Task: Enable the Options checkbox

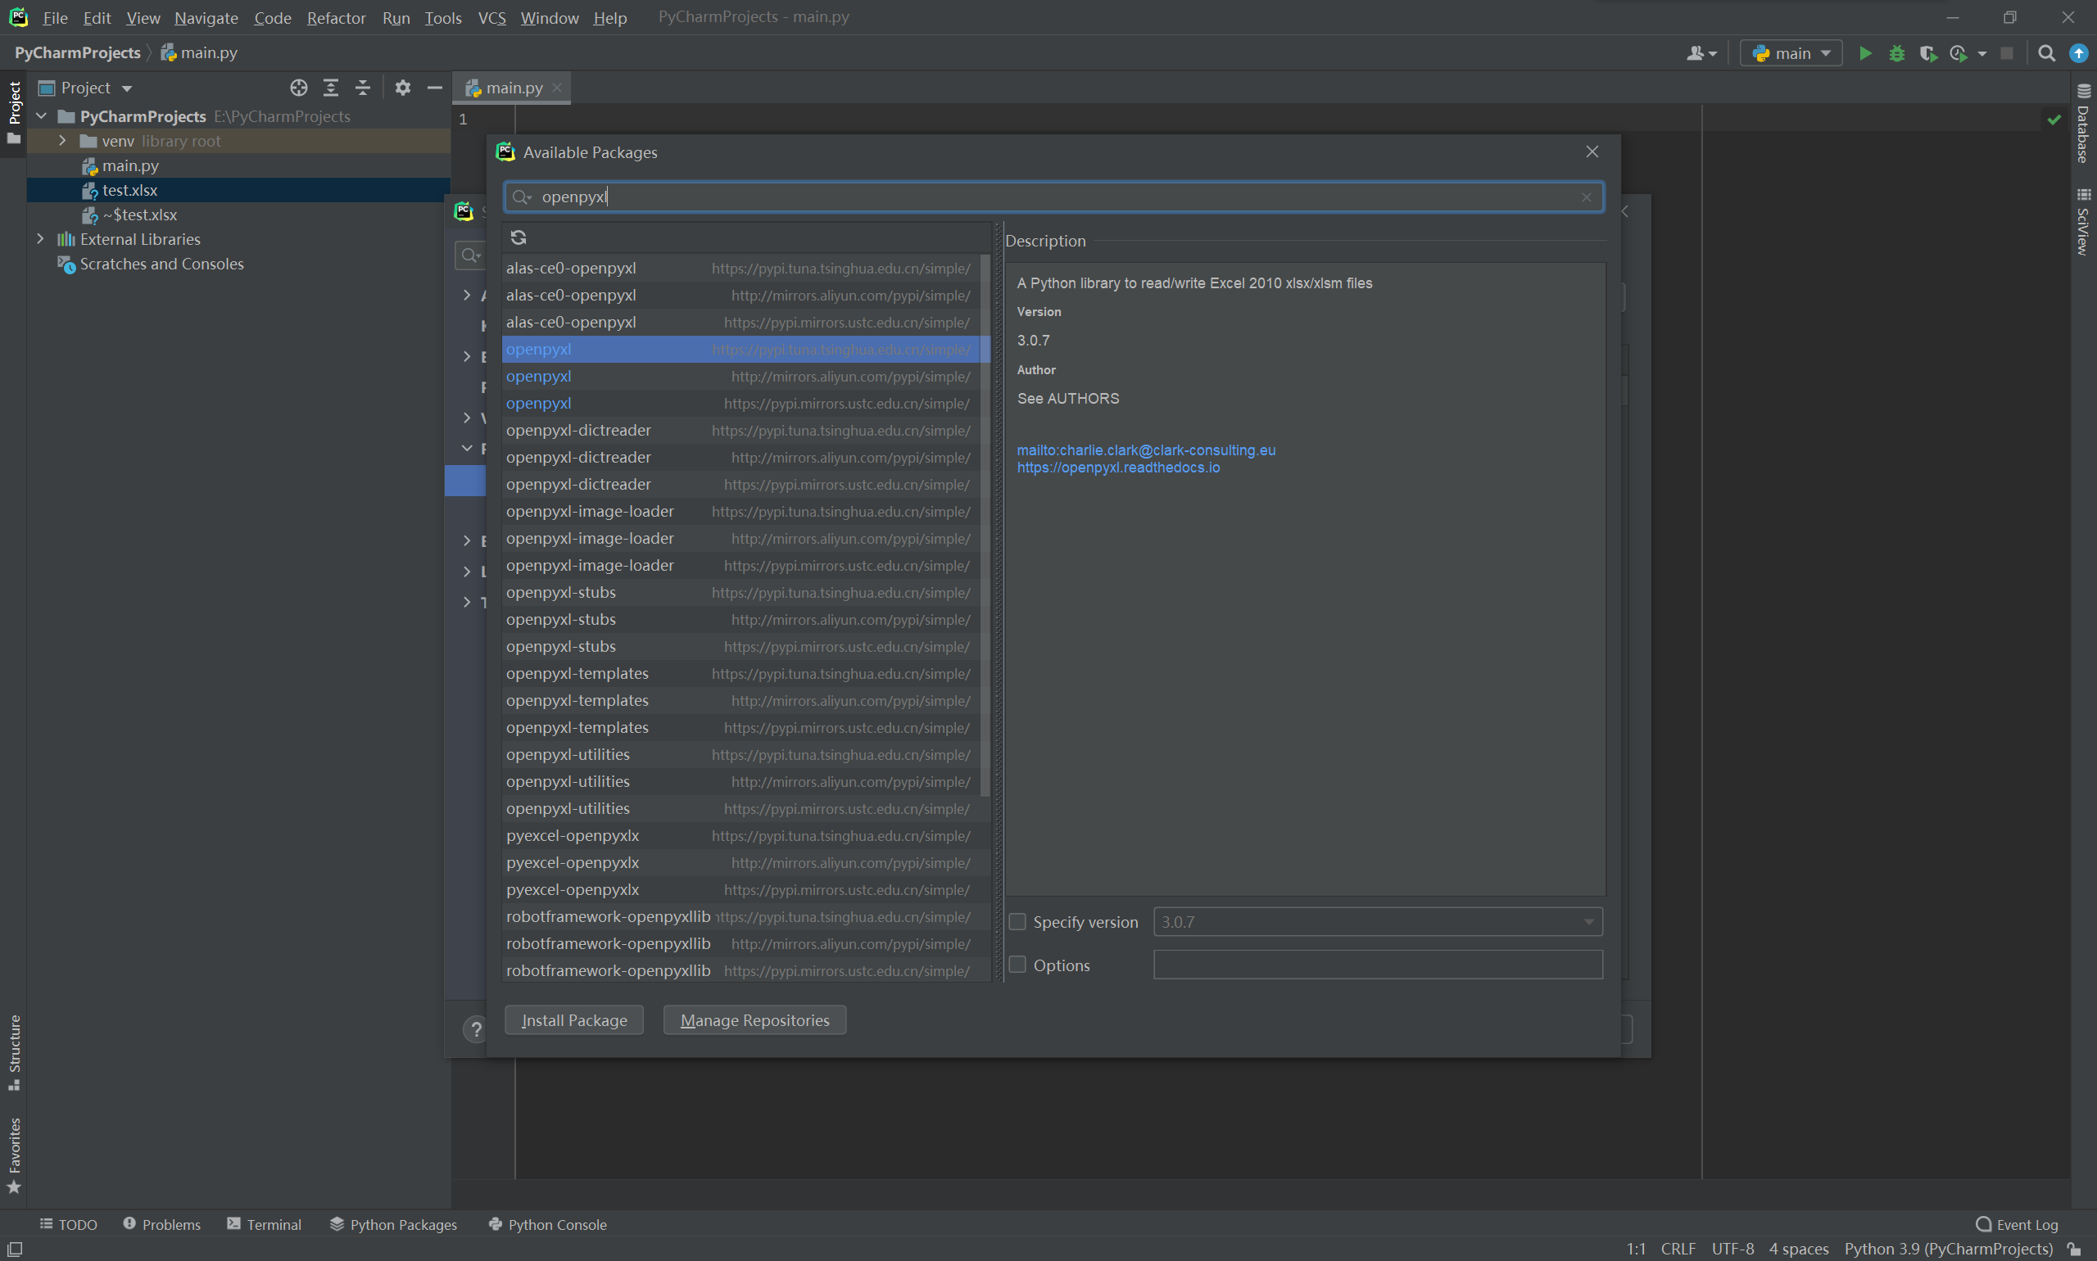Action: click(x=1017, y=965)
